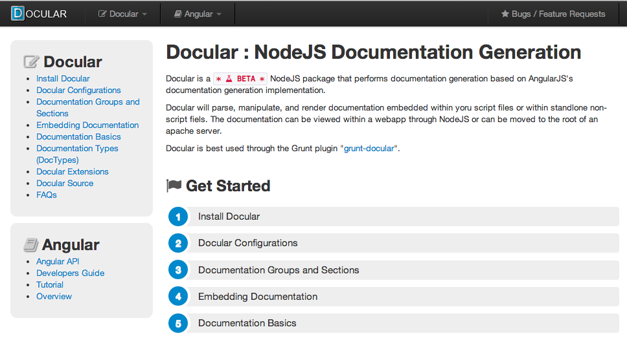This screenshot has height=338, width=627.
Task: Click the number 1 circle badge
Action: (178, 217)
